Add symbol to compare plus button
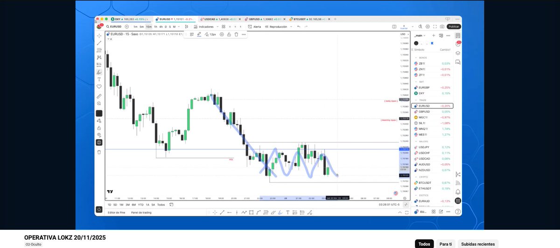Viewport: 560px width, 248px height. click(127, 27)
